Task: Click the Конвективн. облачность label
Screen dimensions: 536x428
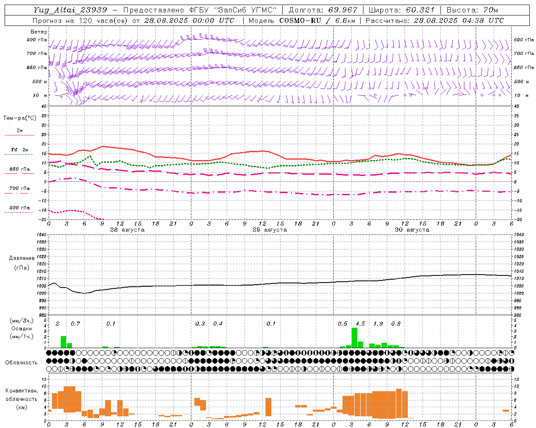Action: click(x=22, y=395)
